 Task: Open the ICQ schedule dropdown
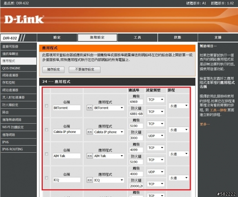pos(179,178)
